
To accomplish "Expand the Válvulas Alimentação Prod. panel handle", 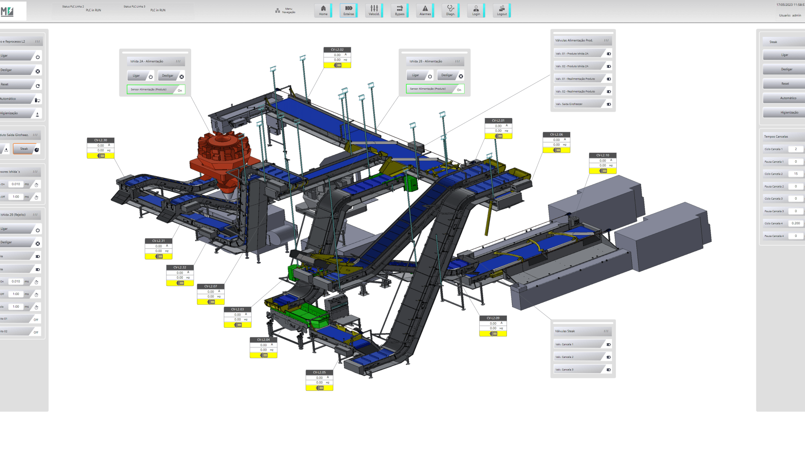I will click(606, 41).
